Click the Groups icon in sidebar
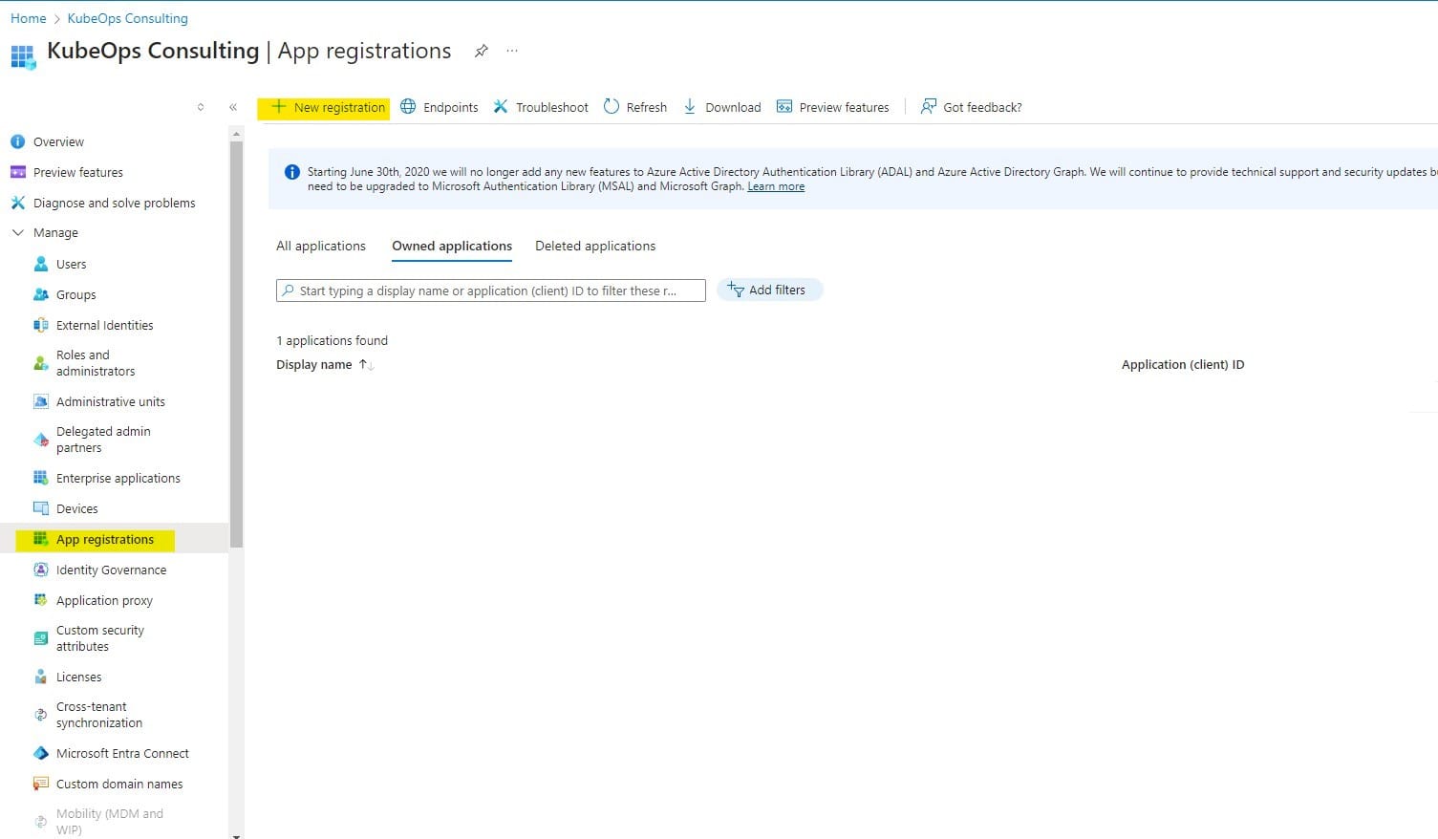The image size is (1438, 839). (x=41, y=294)
